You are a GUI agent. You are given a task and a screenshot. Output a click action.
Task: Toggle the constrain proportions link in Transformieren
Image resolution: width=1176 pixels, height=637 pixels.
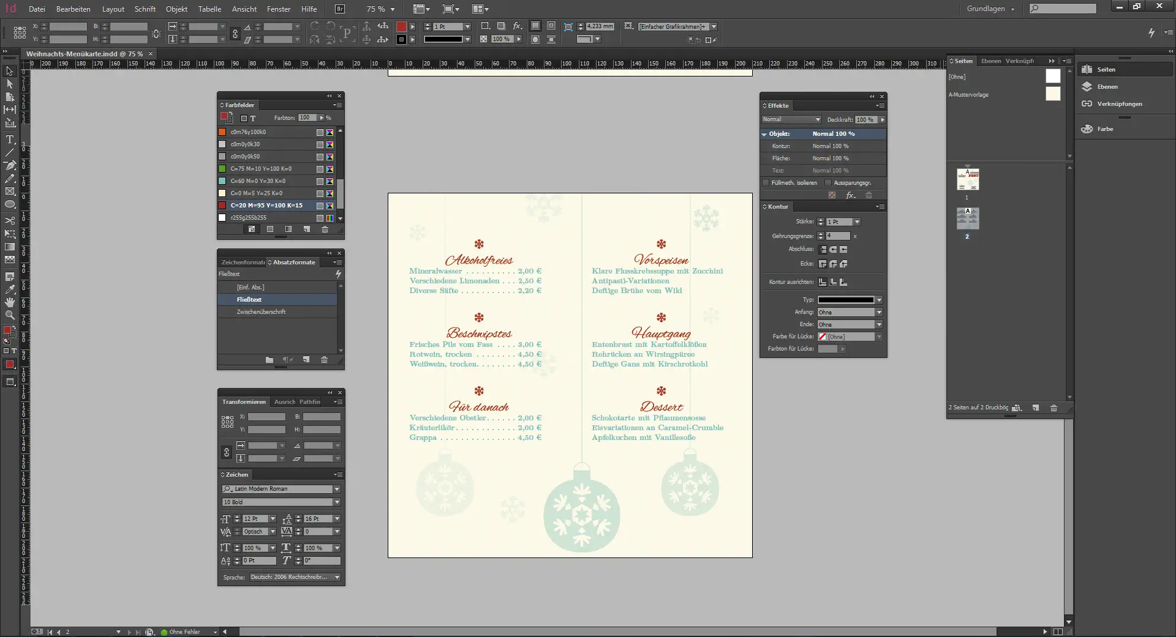click(227, 452)
